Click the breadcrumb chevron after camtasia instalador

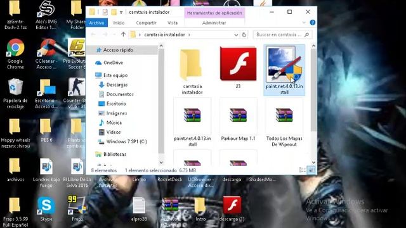(189, 35)
